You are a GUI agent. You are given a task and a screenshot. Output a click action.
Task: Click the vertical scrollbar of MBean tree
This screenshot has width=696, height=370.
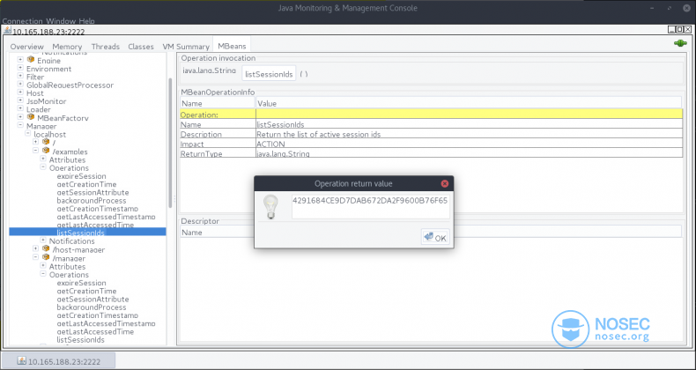tap(169, 143)
